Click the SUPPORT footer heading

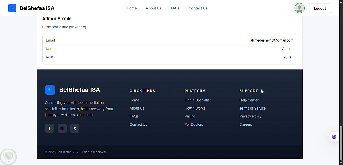click(x=249, y=91)
